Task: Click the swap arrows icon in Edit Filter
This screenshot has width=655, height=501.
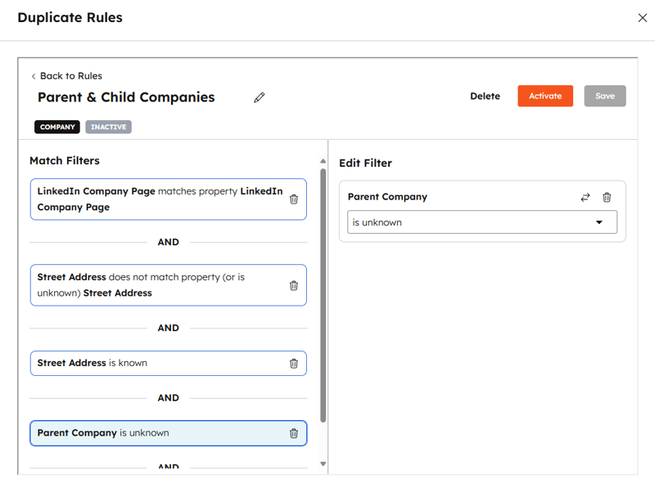Action: [585, 197]
